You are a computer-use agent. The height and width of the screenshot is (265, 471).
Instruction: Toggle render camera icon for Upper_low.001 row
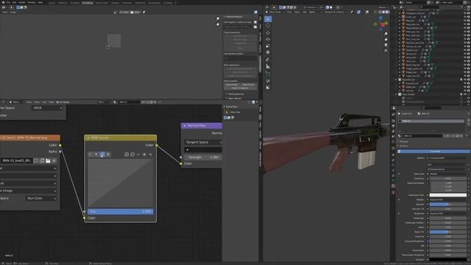point(469,76)
